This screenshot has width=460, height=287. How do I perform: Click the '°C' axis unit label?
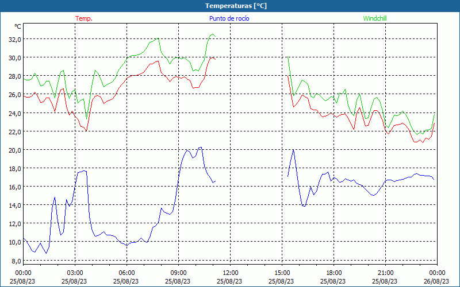pos(18,26)
